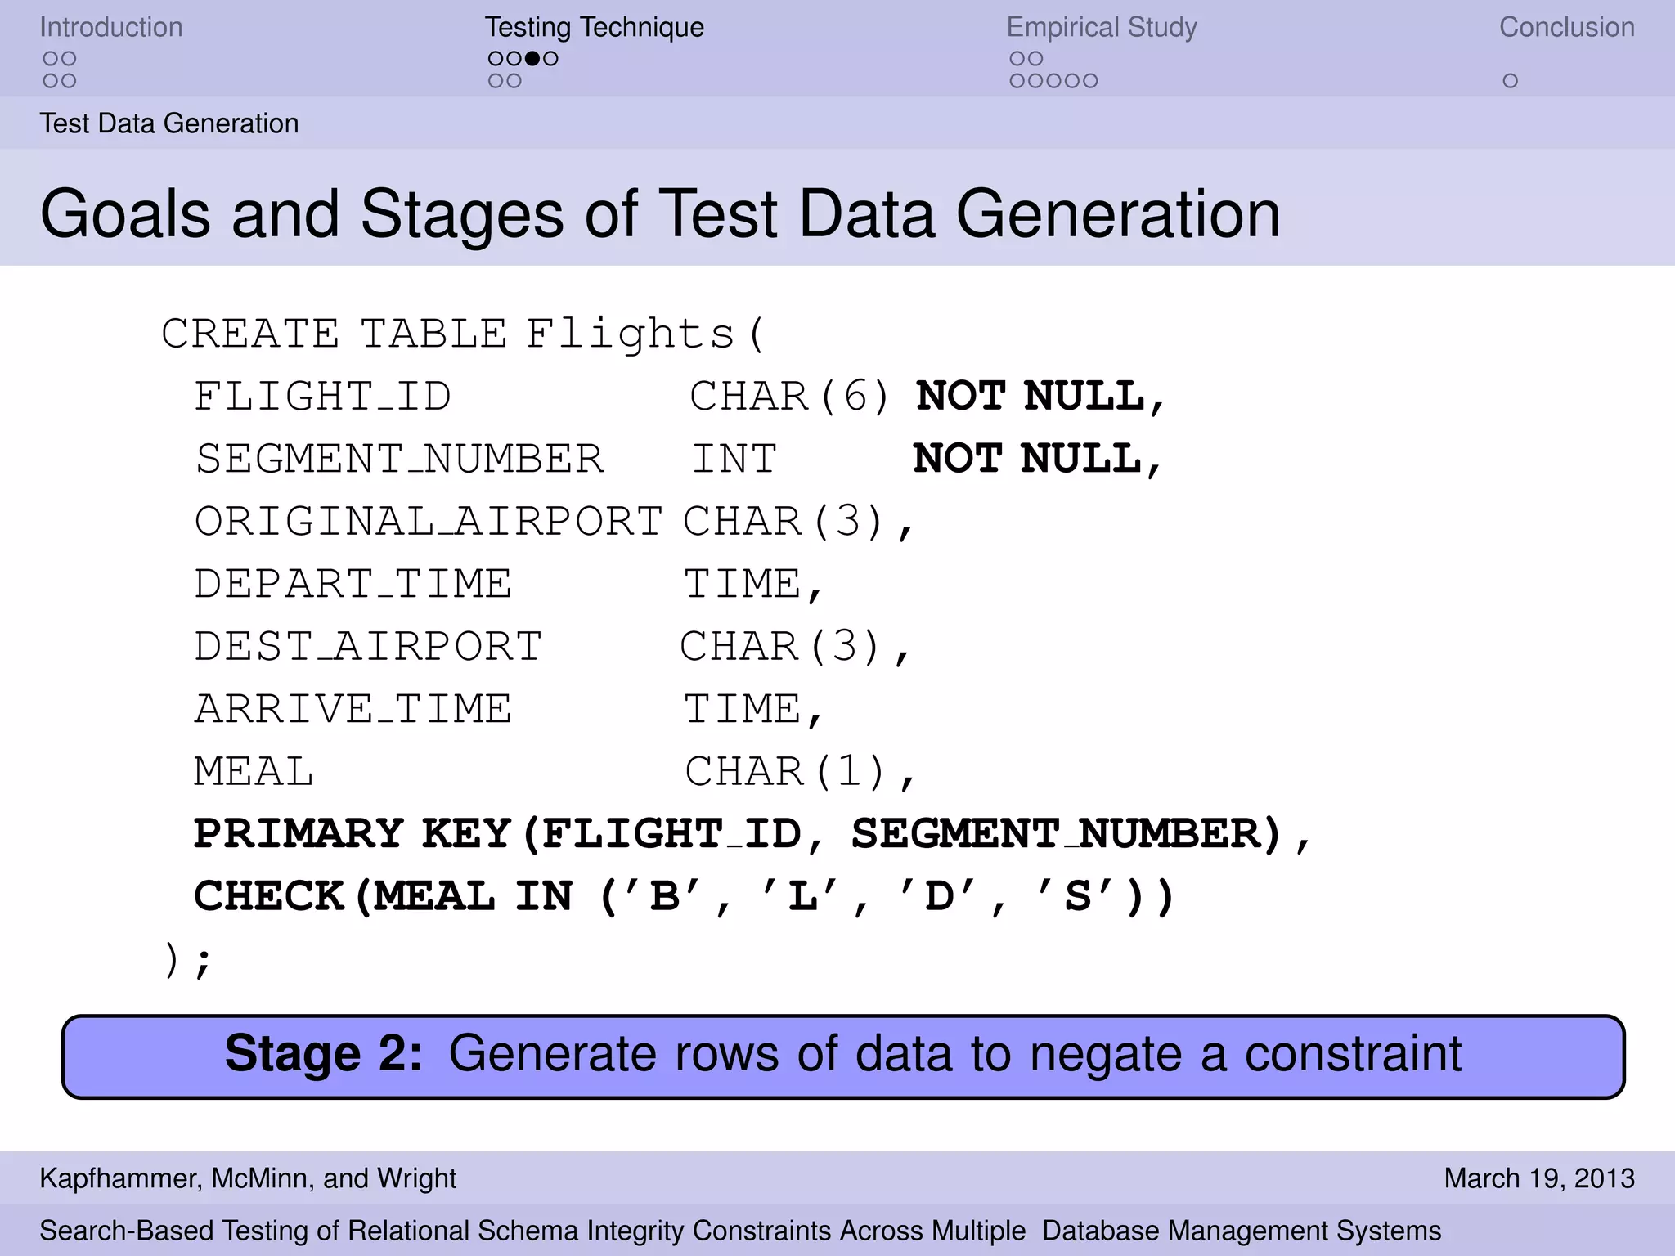Image resolution: width=1675 pixels, height=1256 pixels.
Task: Select first dot in Empirical Study's bottom row
Action: [1017, 81]
